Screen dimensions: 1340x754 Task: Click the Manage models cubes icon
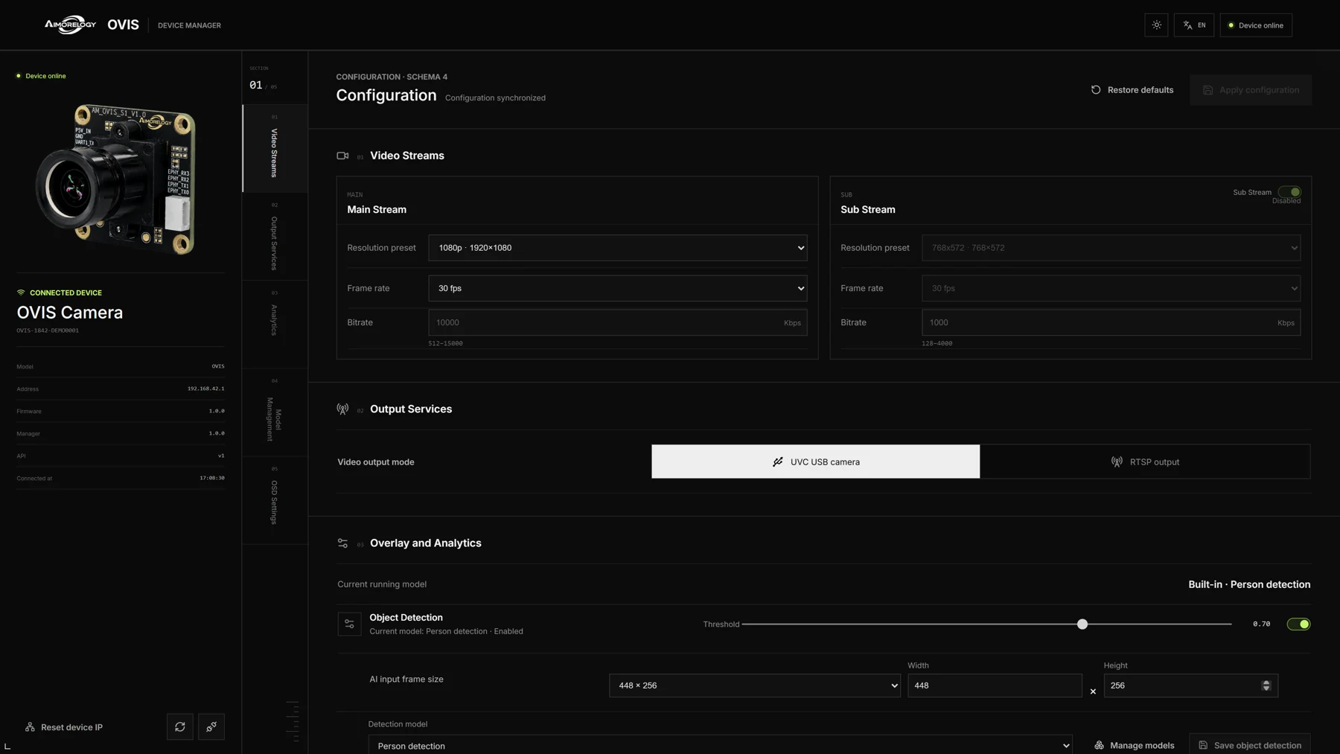tap(1099, 745)
